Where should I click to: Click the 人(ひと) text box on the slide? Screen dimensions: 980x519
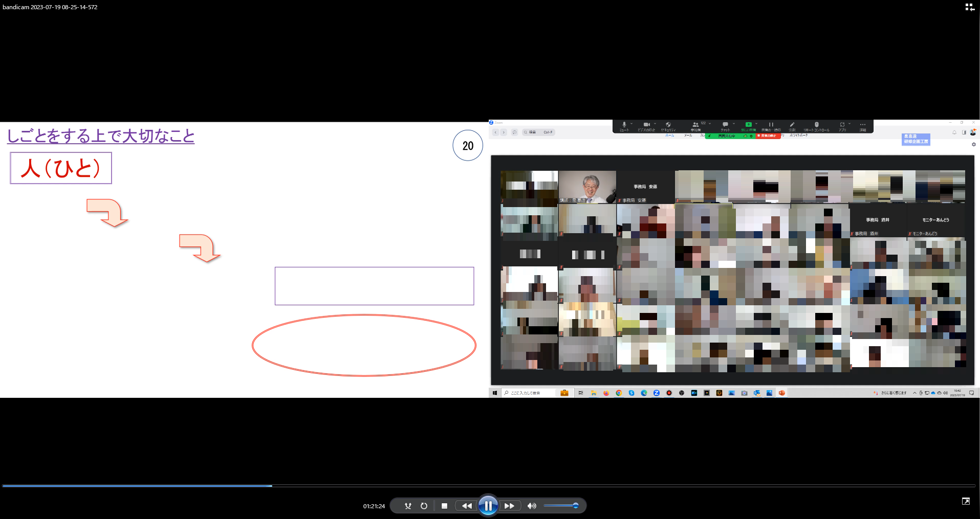pyautogui.click(x=61, y=168)
